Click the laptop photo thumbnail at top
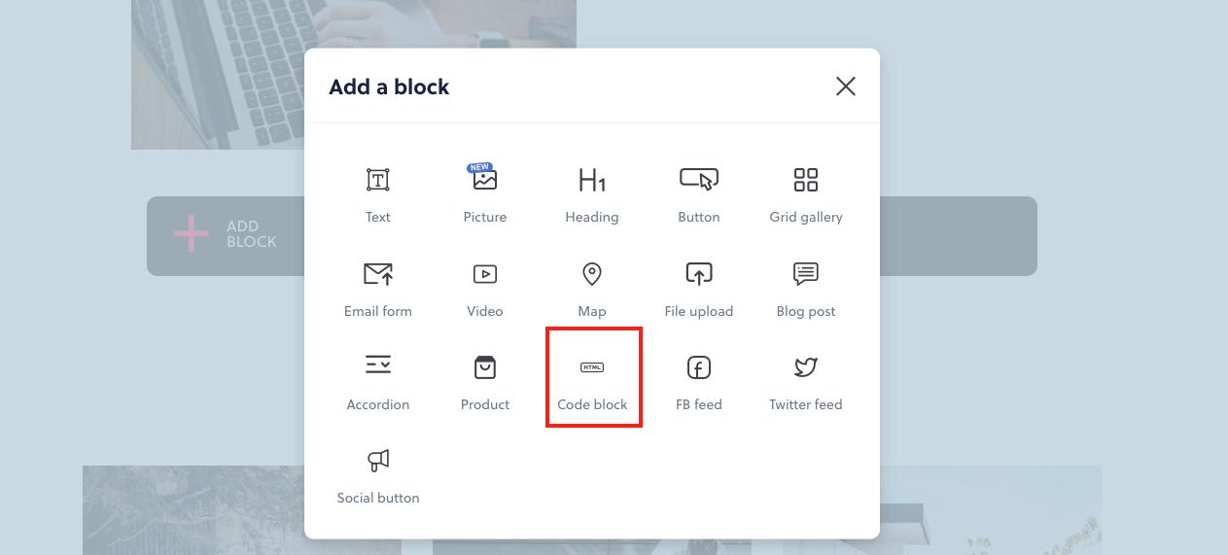Screen dimensions: 1228x555 click(x=354, y=74)
